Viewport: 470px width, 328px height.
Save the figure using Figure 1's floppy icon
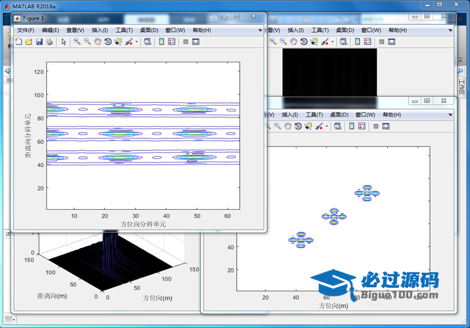click(x=39, y=41)
